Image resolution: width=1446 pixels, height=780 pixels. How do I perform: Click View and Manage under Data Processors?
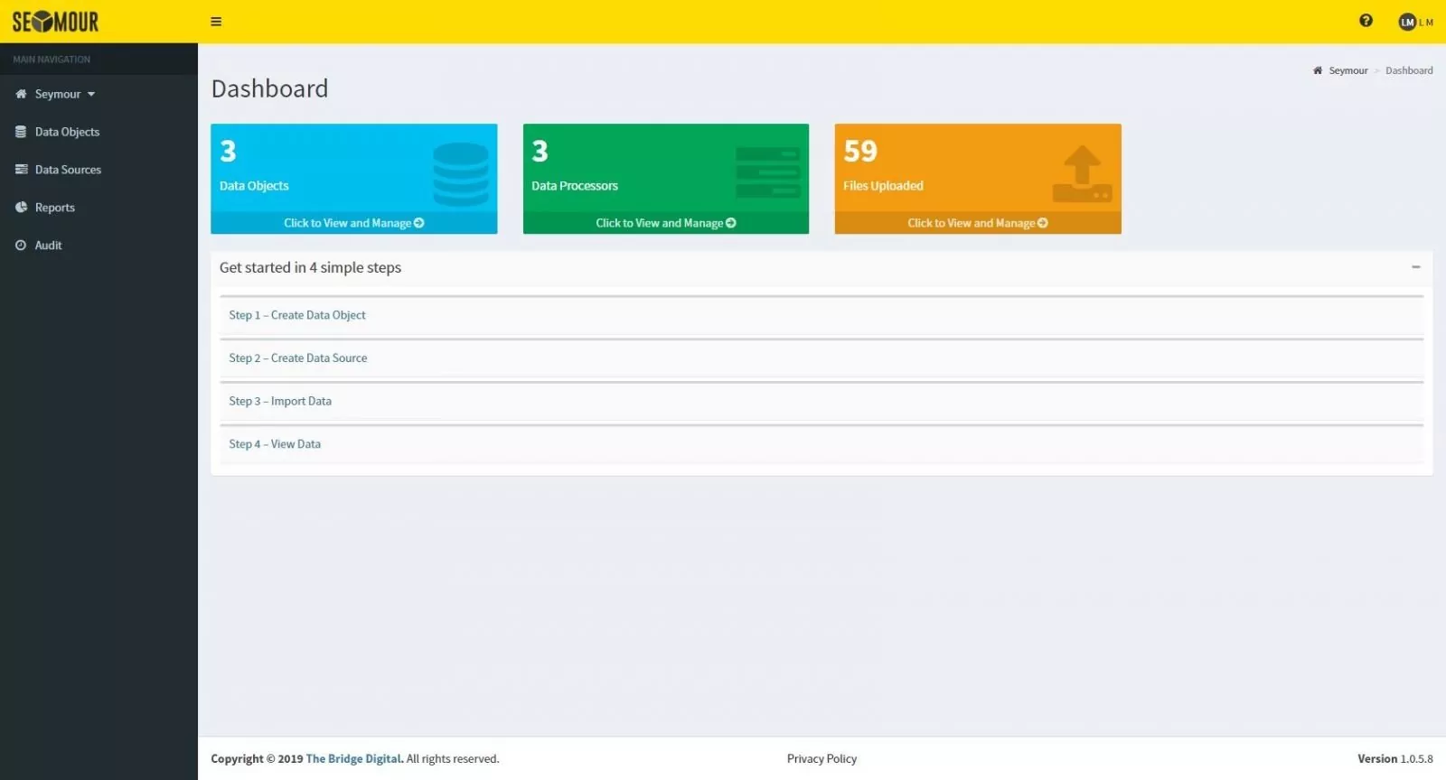pyautogui.click(x=665, y=223)
